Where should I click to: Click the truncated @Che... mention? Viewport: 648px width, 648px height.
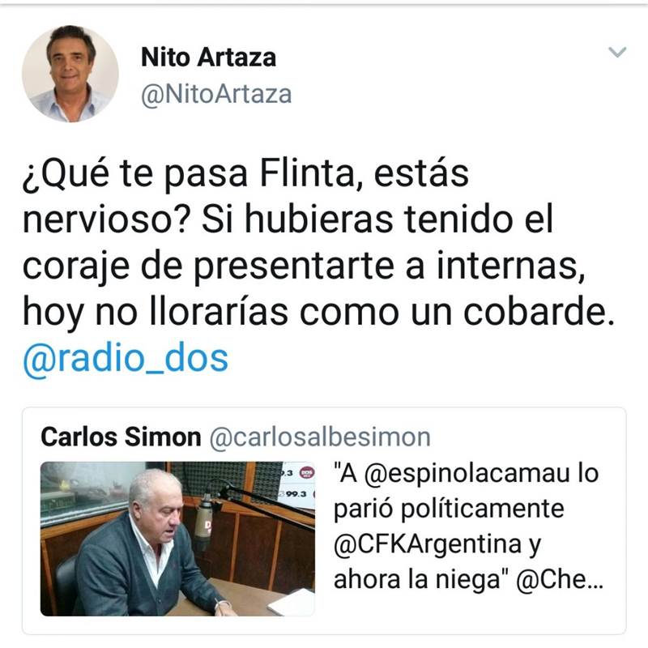[560, 579]
